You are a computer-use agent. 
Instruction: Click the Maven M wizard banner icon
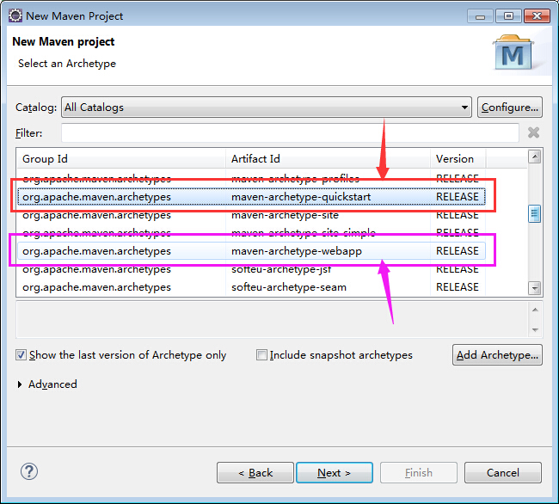tap(513, 52)
